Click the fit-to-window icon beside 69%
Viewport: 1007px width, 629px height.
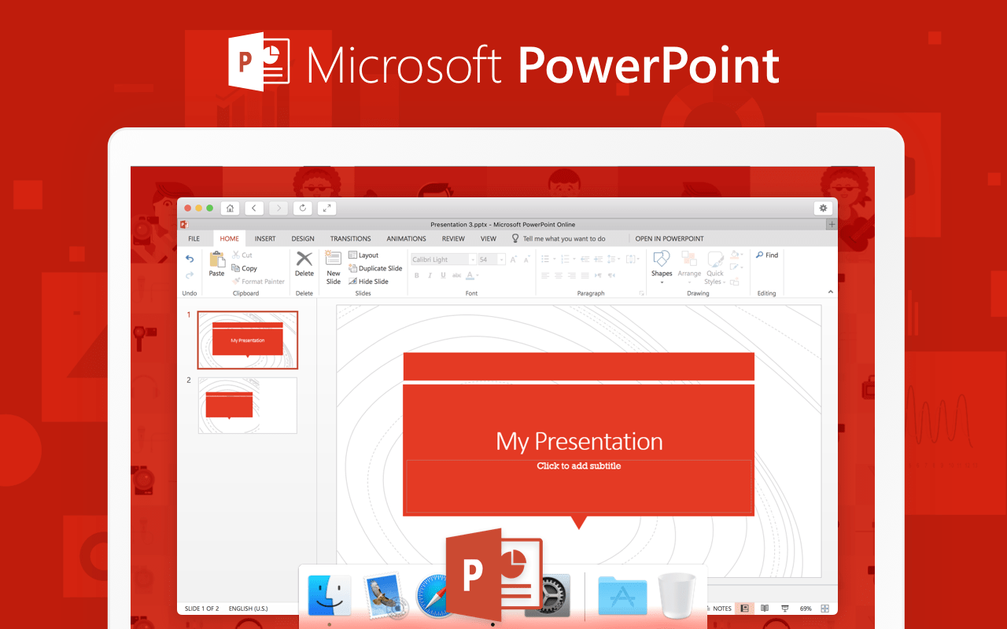click(x=824, y=609)
